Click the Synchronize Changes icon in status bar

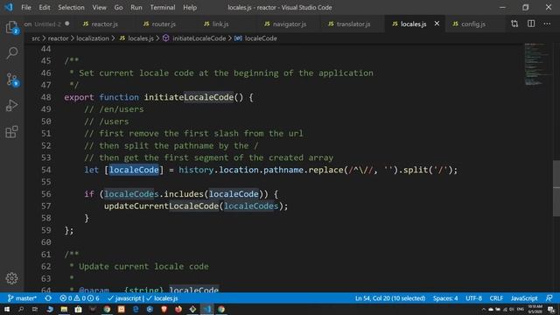pos(48,298)
